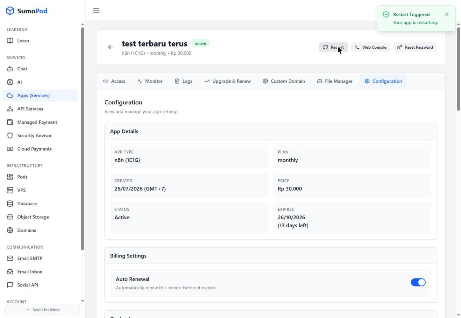Click the Pods grid icon

(x=10, y=177)
